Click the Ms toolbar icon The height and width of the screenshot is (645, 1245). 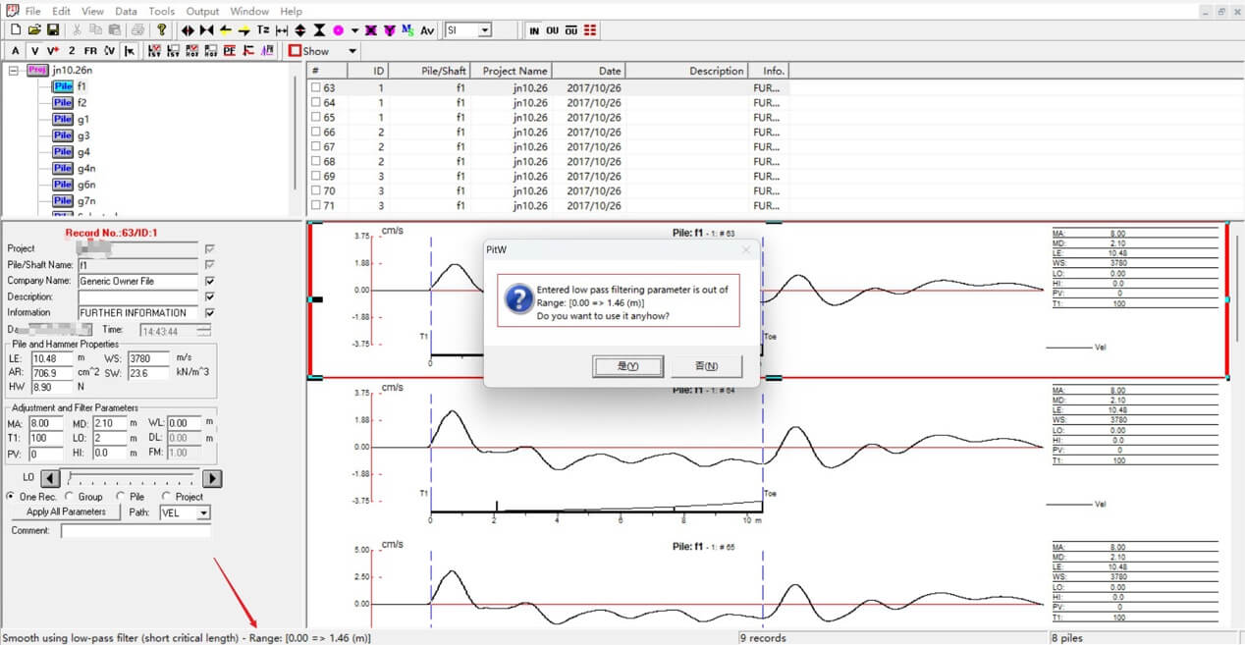[407, 30]
